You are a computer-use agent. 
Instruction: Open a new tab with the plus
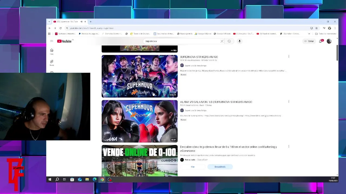click(91, 22)
